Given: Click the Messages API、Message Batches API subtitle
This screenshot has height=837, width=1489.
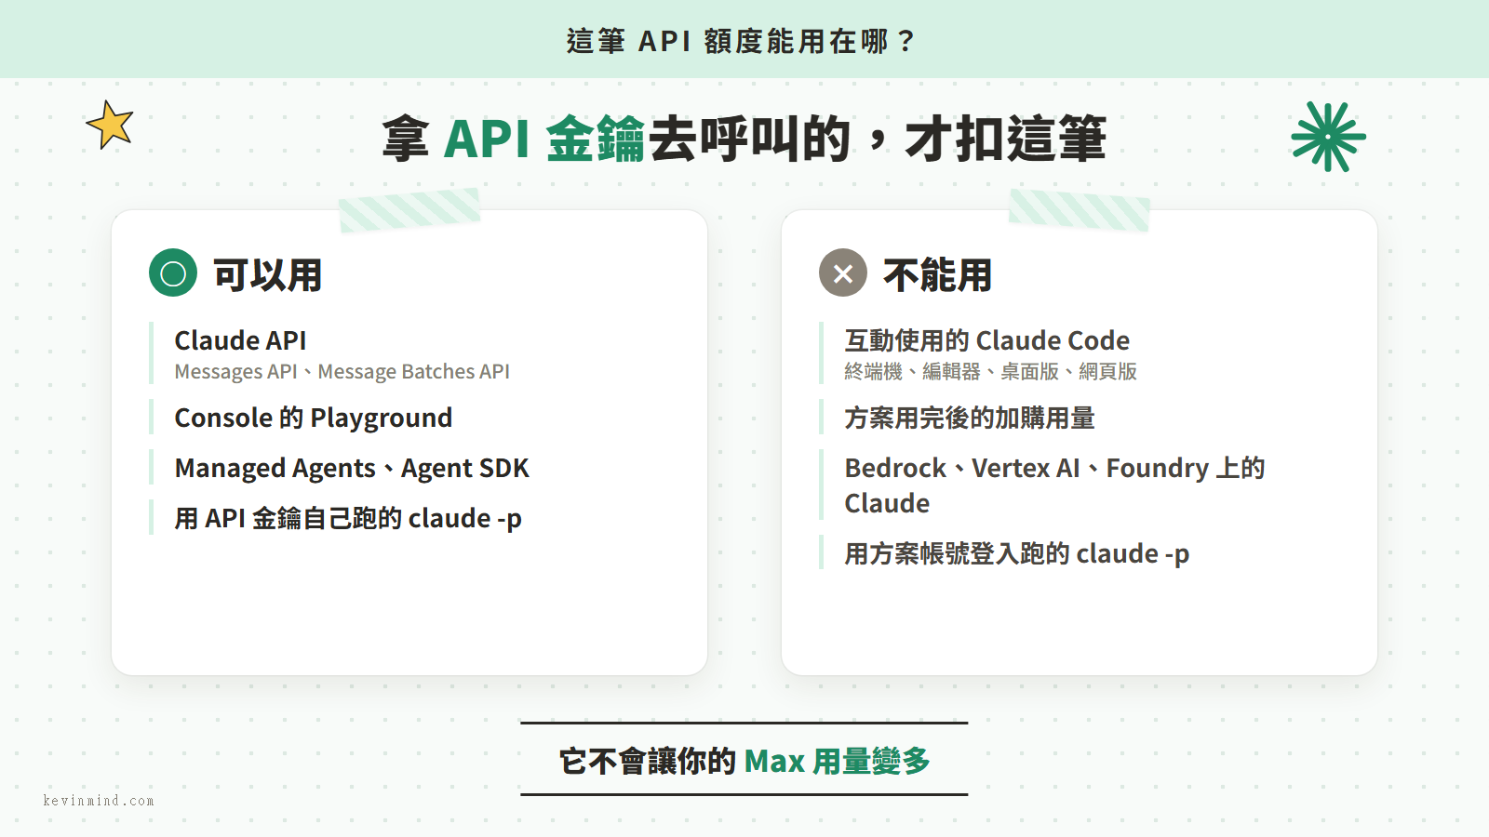Looking at the screenshot, I should 342,372.
